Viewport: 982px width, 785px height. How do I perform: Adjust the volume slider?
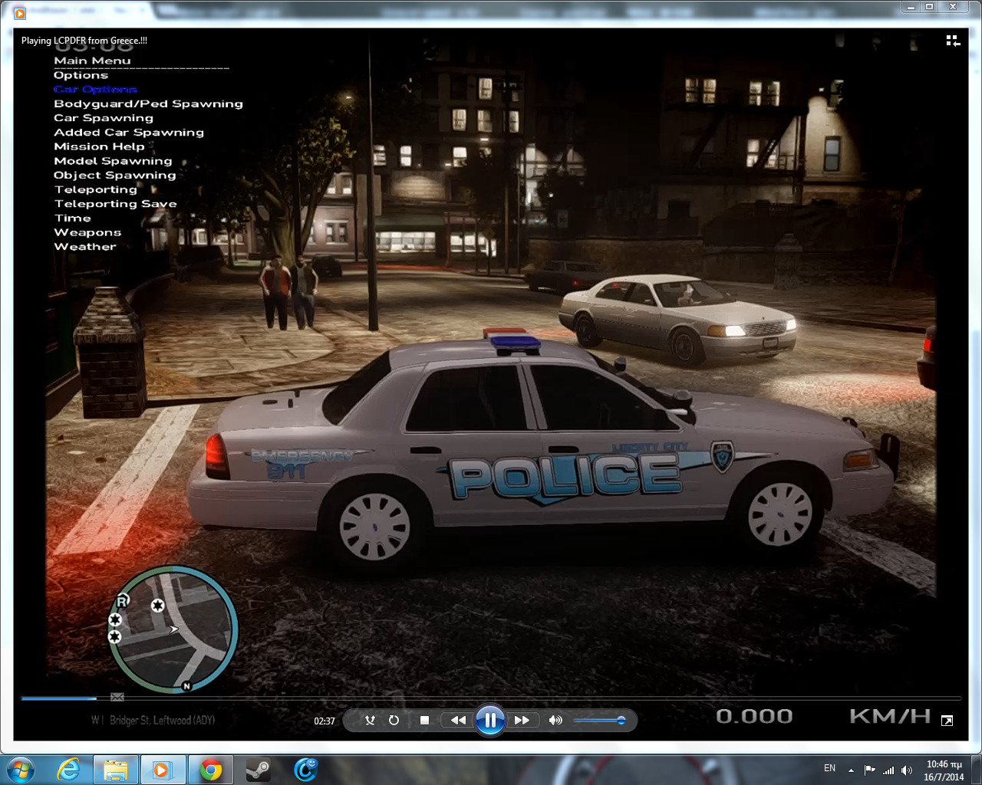click(x=598, y=720)
